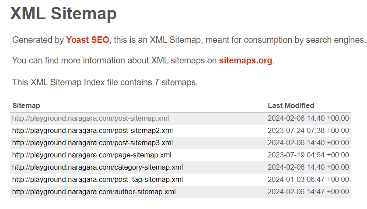
Task: Visit the sitemaps.org link
Action: click(x=245, y=60)
